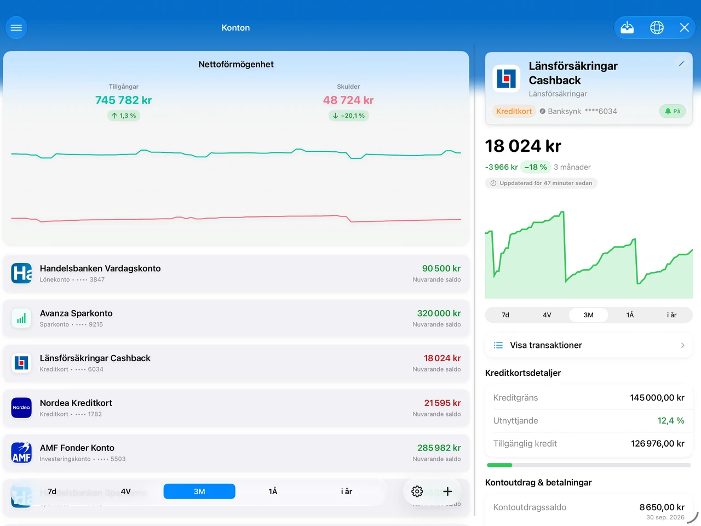Click the AMF Fonder Konto logo
This screenshot has width=701, height=526.
22,453
